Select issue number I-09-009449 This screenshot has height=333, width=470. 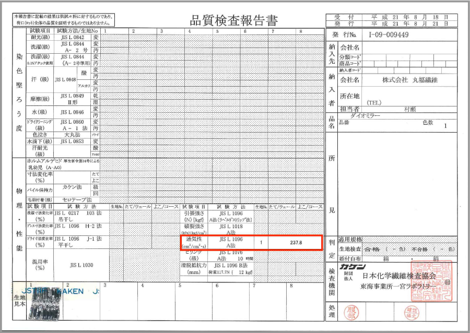(389, 35)
